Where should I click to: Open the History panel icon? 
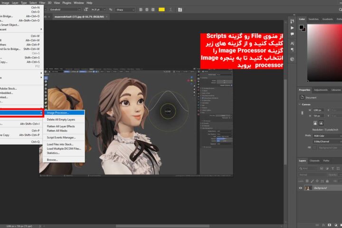[292, 21]
